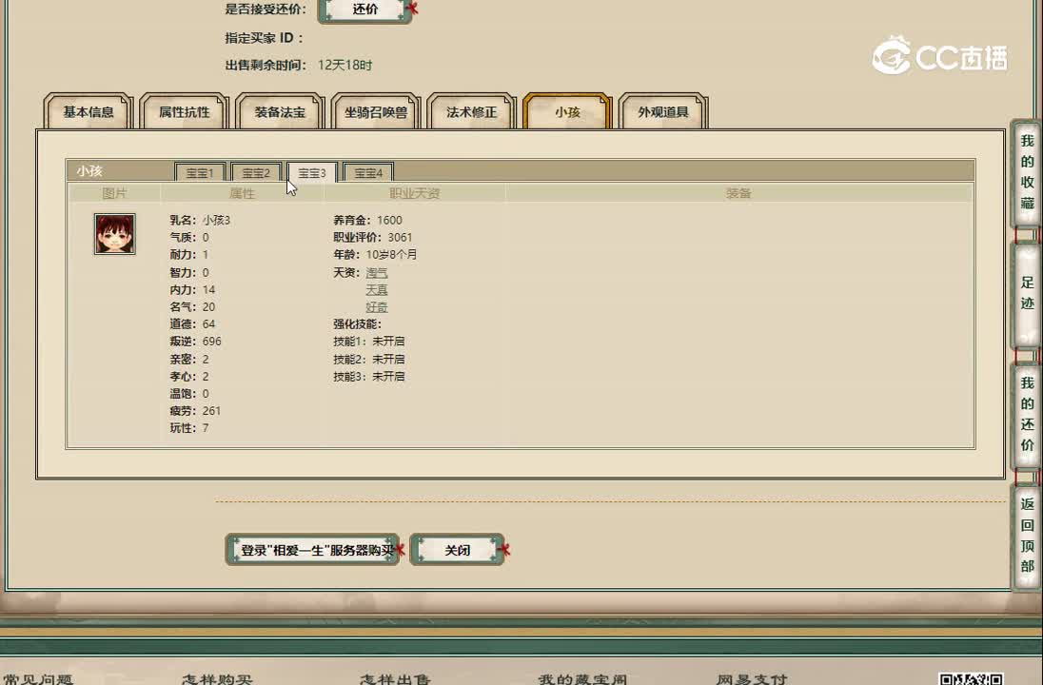Click the 关闭 close button
This screenshot has height=685, width=1043.
(x=458, y=549)
